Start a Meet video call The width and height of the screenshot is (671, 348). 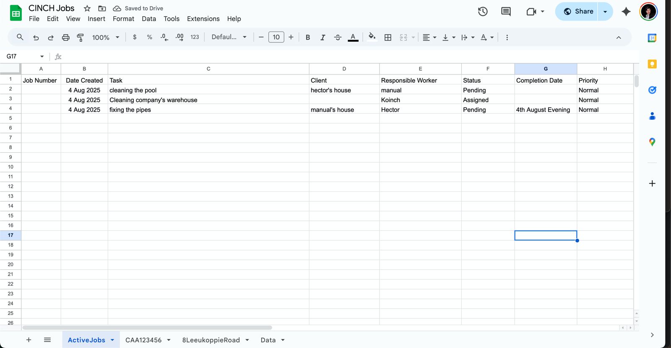[x=531, y=12]
